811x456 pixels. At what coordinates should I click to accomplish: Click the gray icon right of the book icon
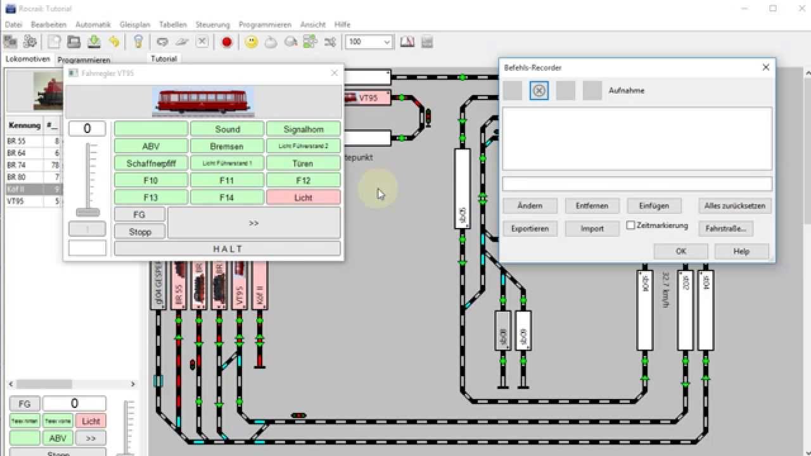coord(426,42)
